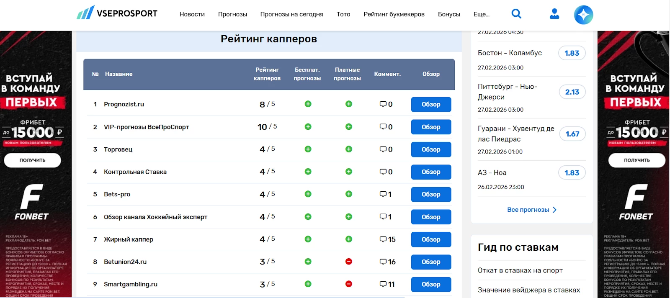
Task: Click ПОЛУЧИТЬ button on left Fonbet banner
Action: click(32, 160)
